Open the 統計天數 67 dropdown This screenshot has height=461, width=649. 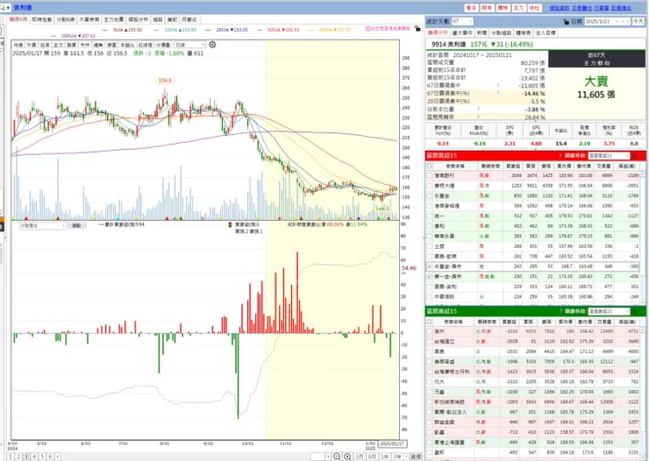click(x=462, y=21)
